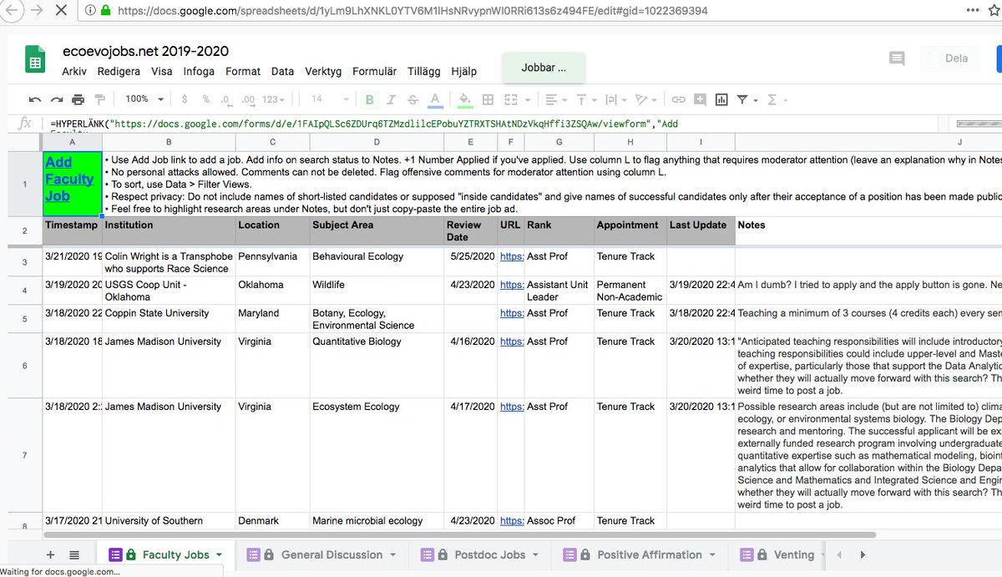Viewport: 1002px width, 577px height.
Task: Toggle Bold formatting
Action: (x=370, y=99)
